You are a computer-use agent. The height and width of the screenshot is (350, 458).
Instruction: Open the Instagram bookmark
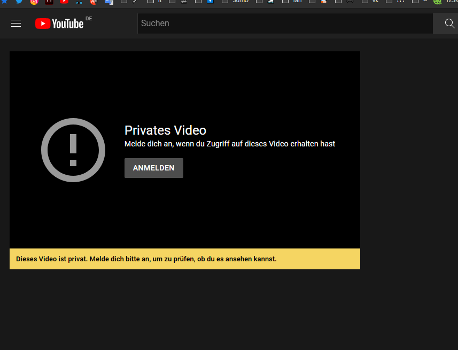pos(34,2)
